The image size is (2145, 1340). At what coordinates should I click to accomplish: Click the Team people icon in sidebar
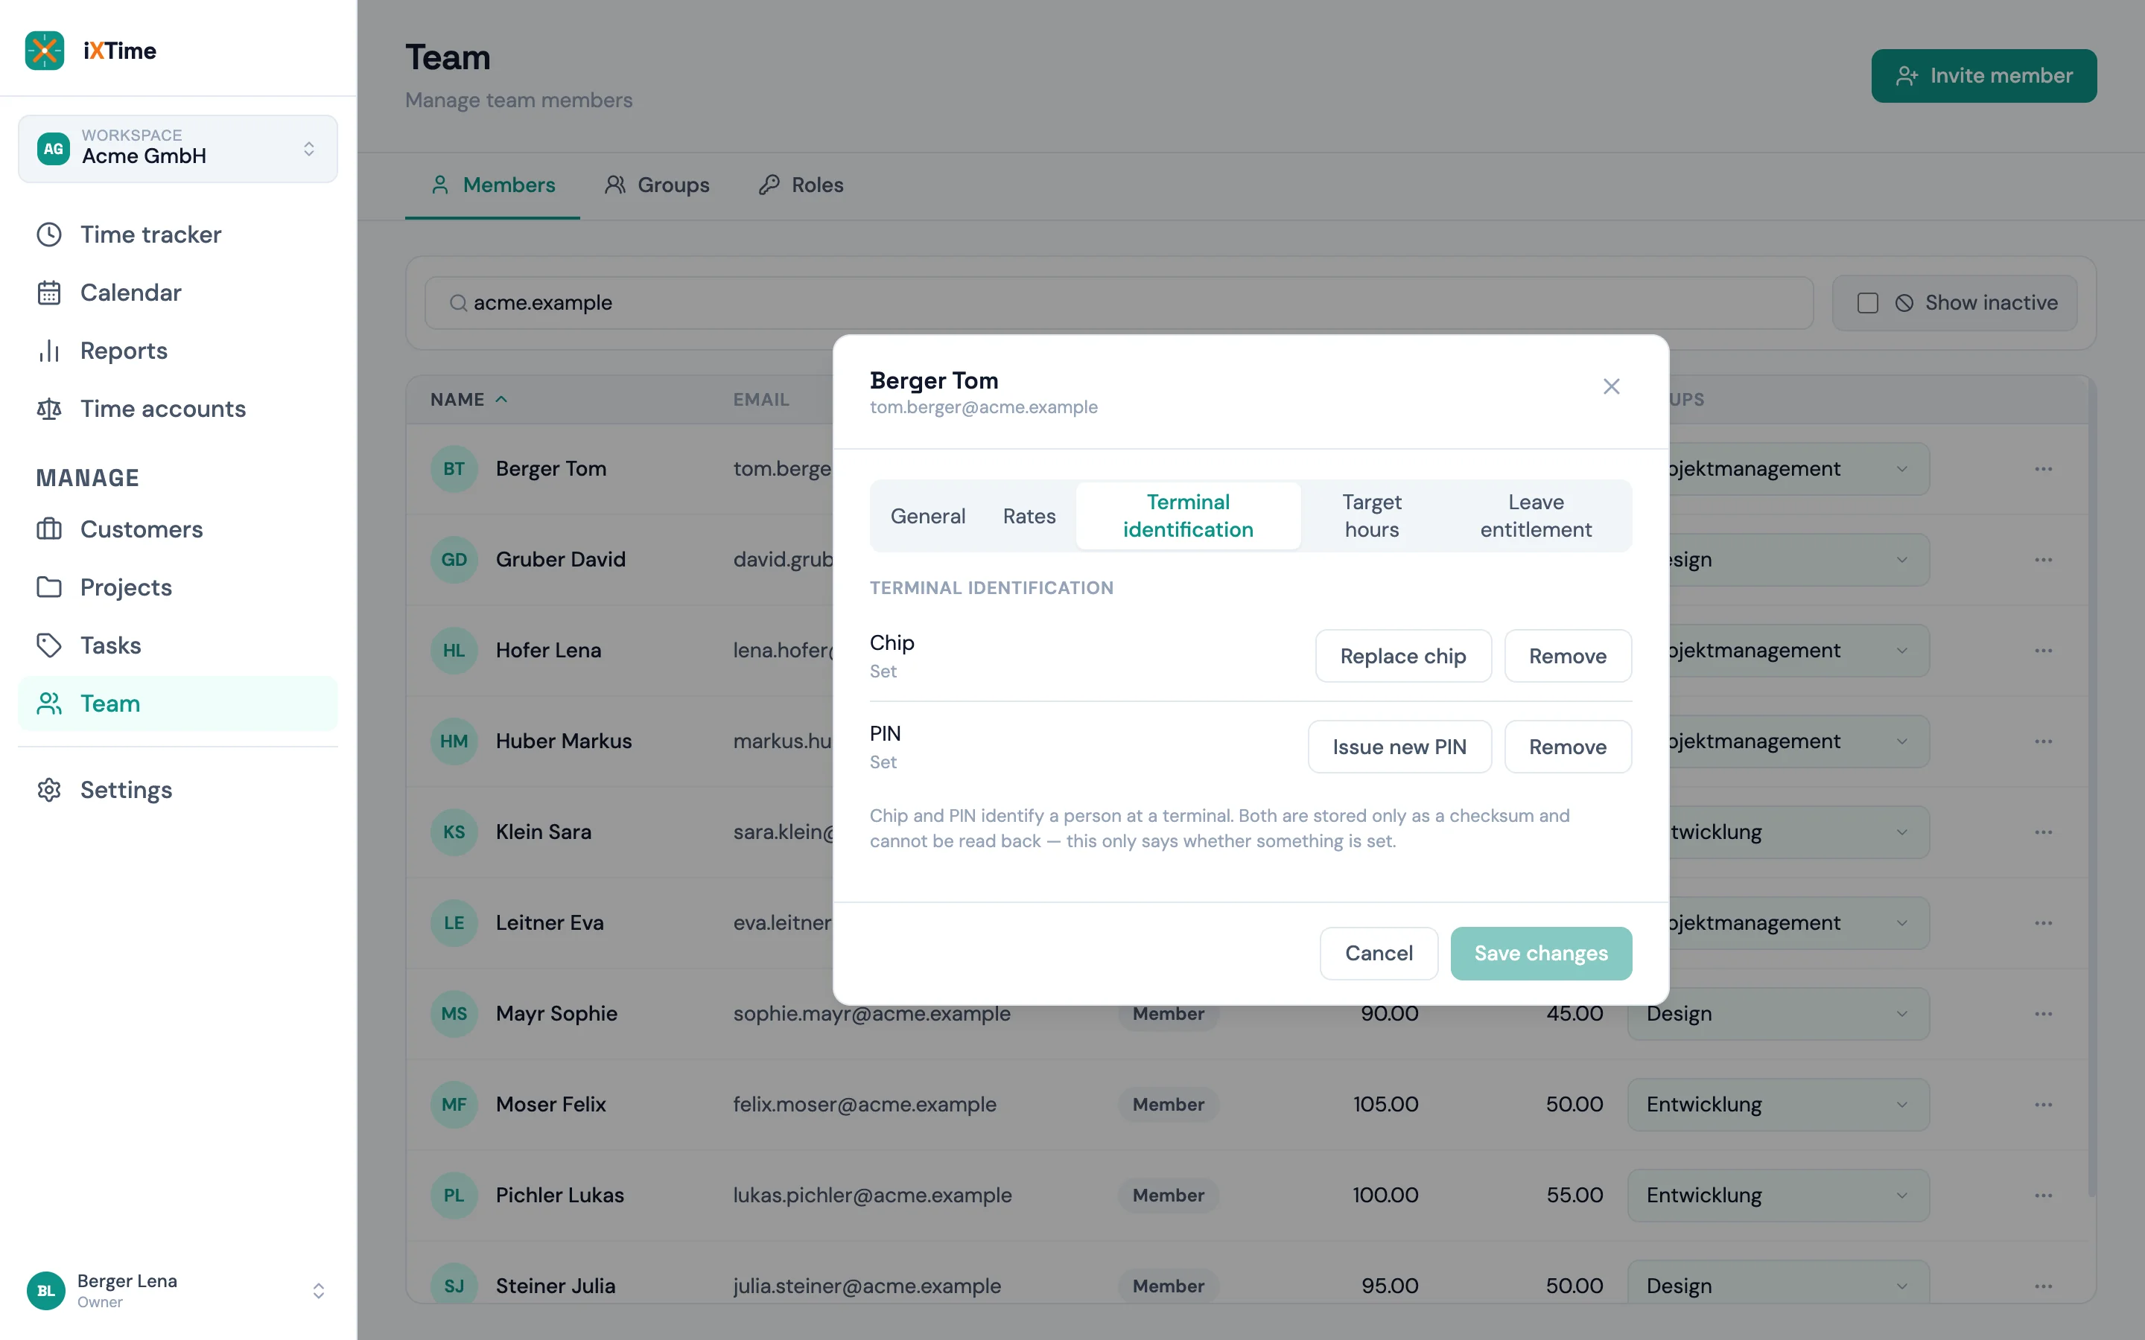click(48, 703)
